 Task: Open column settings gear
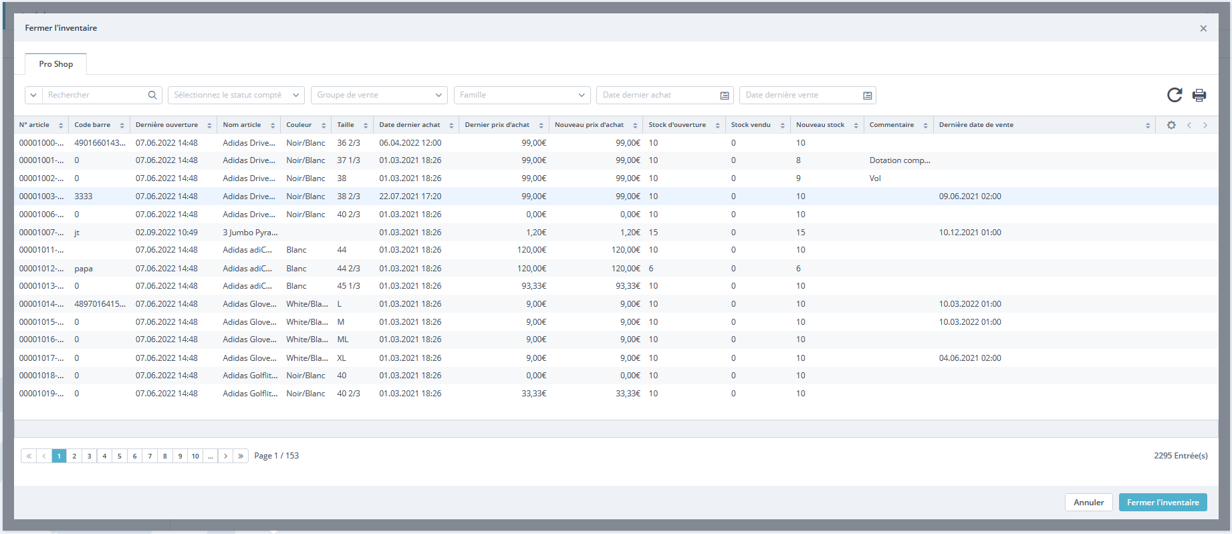tap(1171, 125)
